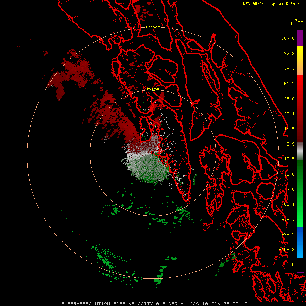Click the VEL legend title
Screen dimensions: 306x306
tap(299, 20)
